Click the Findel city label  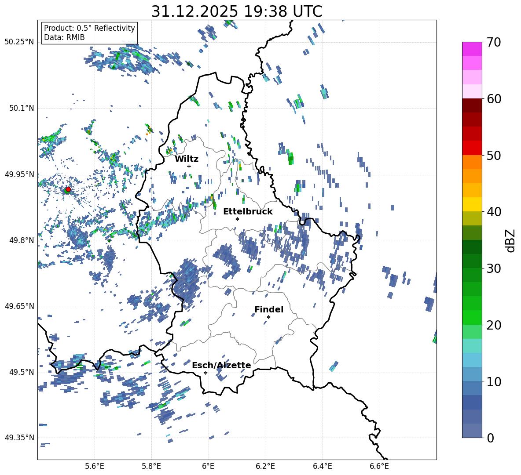point(269,309)
